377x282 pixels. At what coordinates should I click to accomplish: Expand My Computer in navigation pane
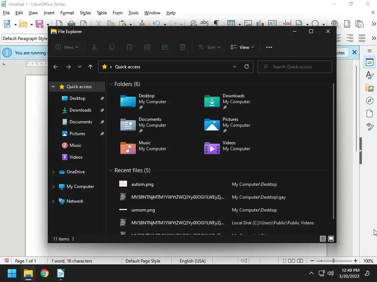(x=53, y=187)
